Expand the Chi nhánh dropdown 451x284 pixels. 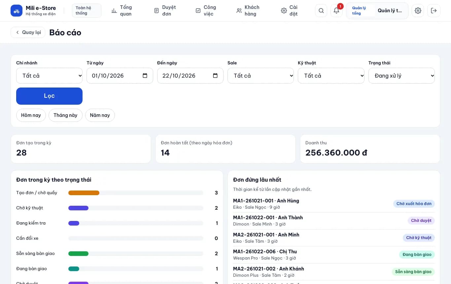(49, 76)
